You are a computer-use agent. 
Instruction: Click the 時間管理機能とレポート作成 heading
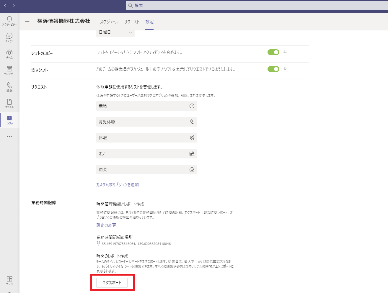point(120,204)
